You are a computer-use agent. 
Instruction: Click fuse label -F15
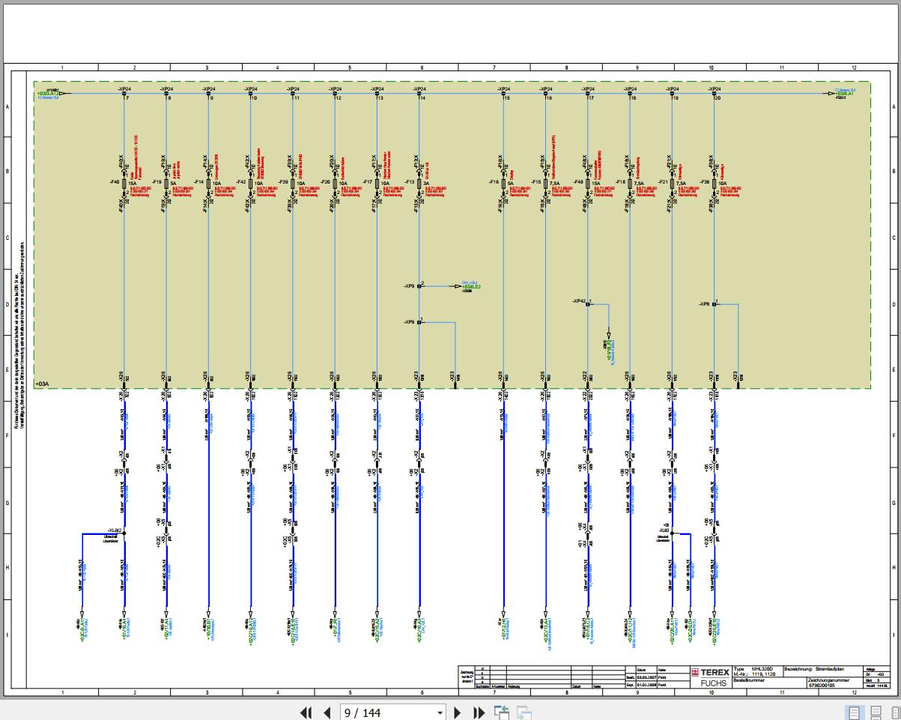pos(536,182)
